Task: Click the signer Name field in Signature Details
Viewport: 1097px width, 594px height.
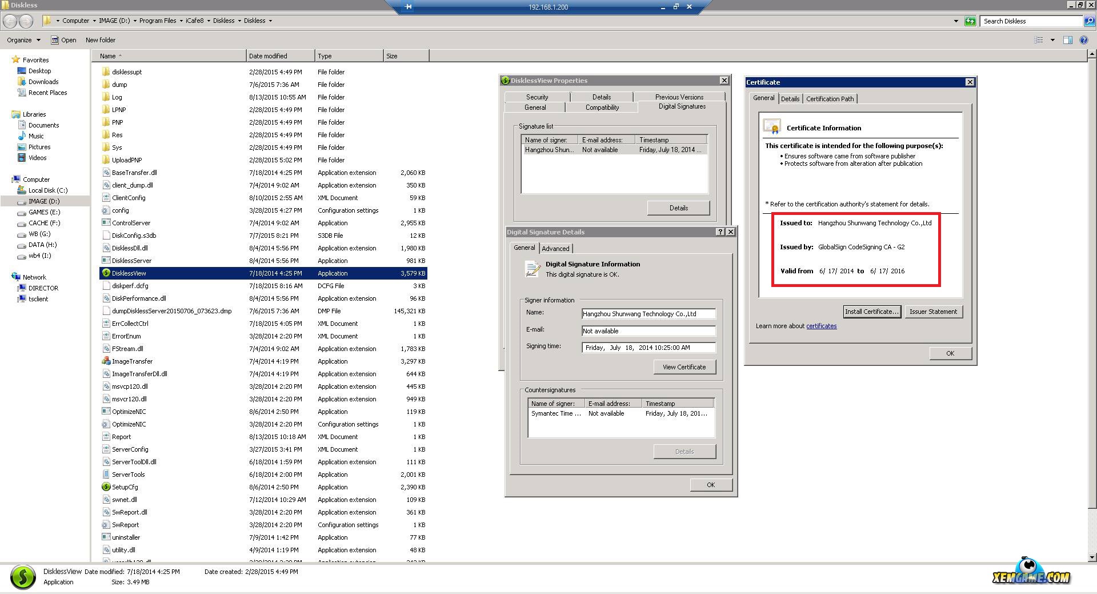Action: [x=648, y=314]
